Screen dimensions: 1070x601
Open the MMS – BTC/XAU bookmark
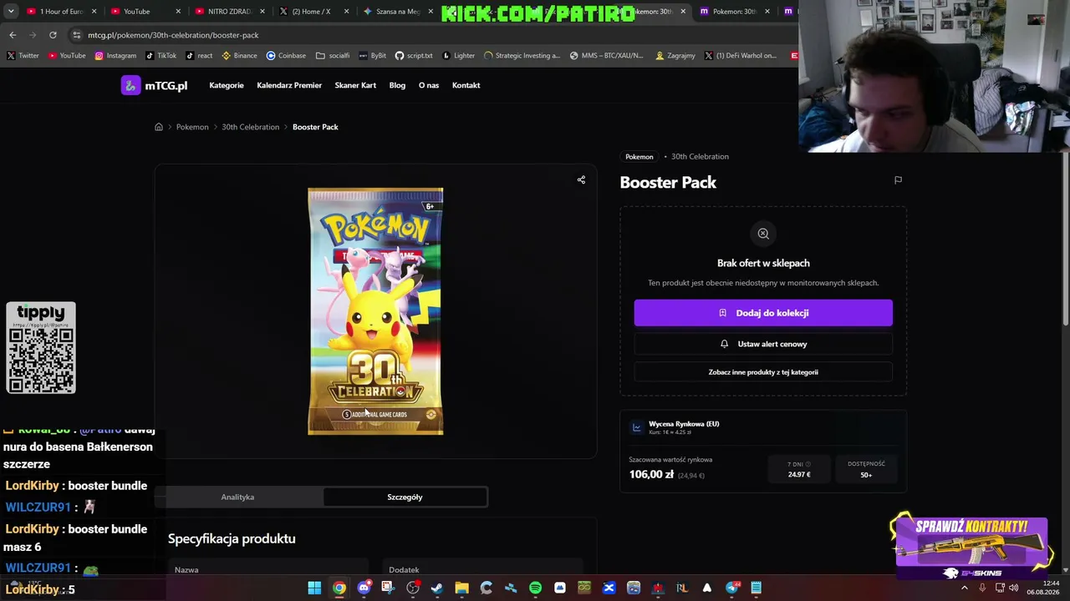(607, 56)
